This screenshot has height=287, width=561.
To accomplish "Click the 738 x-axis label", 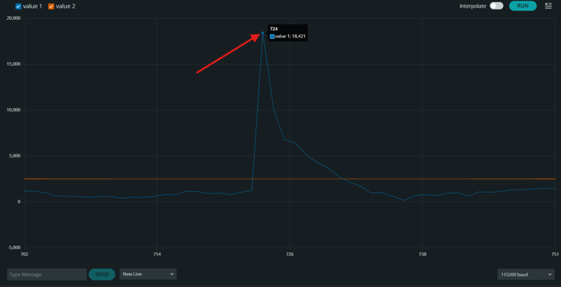I will pyautogui.click(x=422, y=254).
